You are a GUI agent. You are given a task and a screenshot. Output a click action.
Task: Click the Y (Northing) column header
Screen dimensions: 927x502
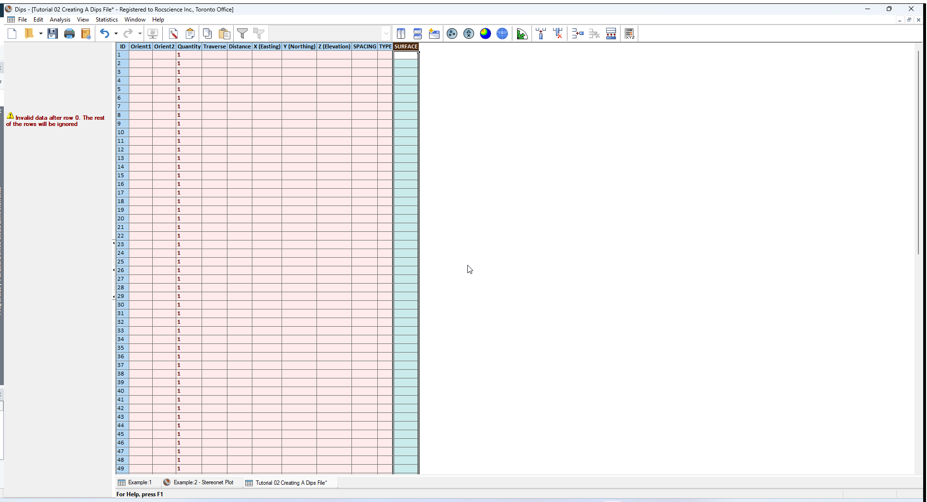299,46
